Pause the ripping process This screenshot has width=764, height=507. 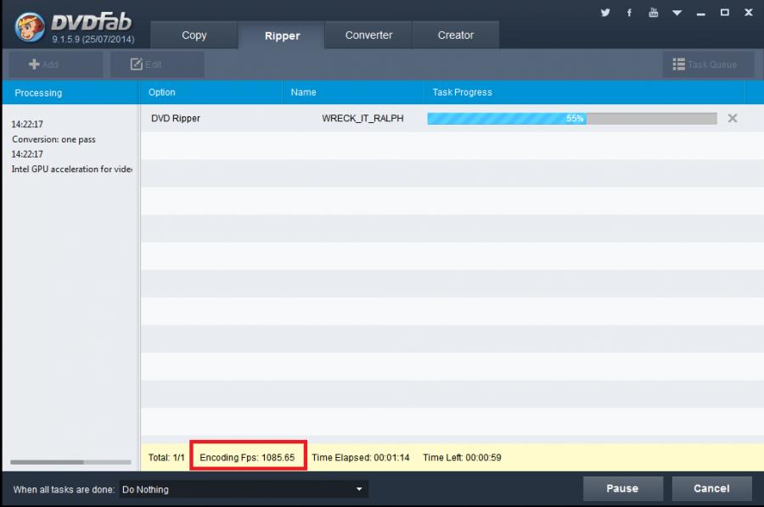point(623,488)
